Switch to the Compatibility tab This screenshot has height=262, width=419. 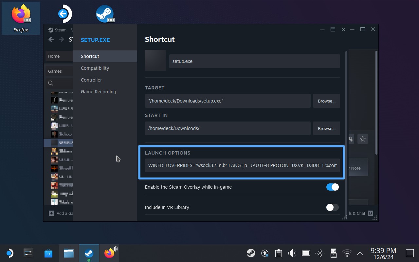click(x=95, y=68)
